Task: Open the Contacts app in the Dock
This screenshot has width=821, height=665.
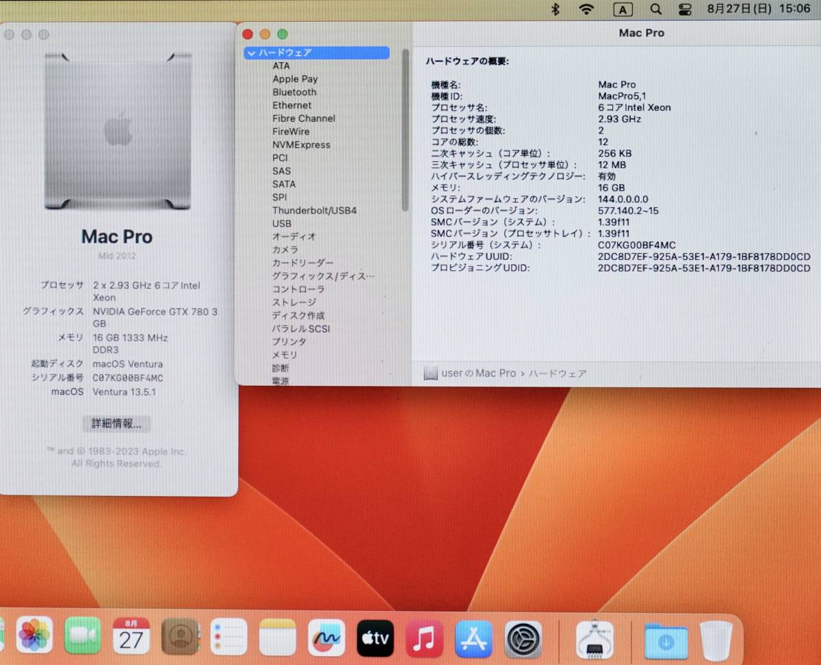Action: pos(181,636)
